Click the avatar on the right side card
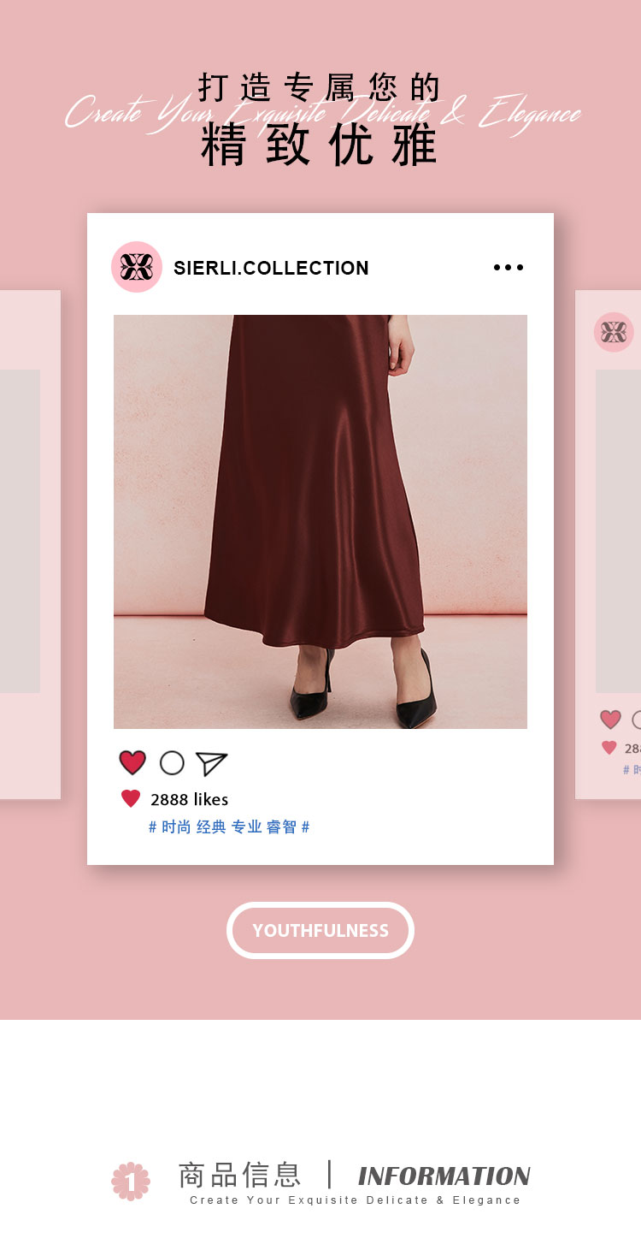641x1250 pixels. (x=614, y=332)
